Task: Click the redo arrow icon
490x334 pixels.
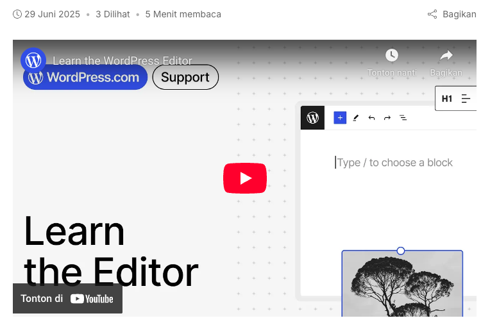Action: click(x=387, y=118)
